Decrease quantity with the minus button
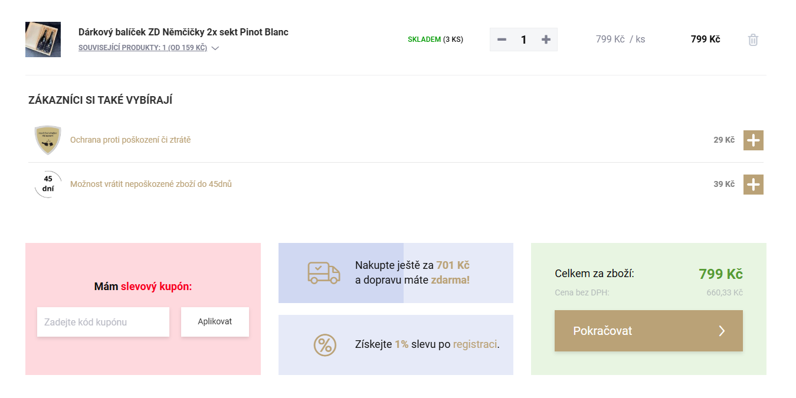 (502, 40)
